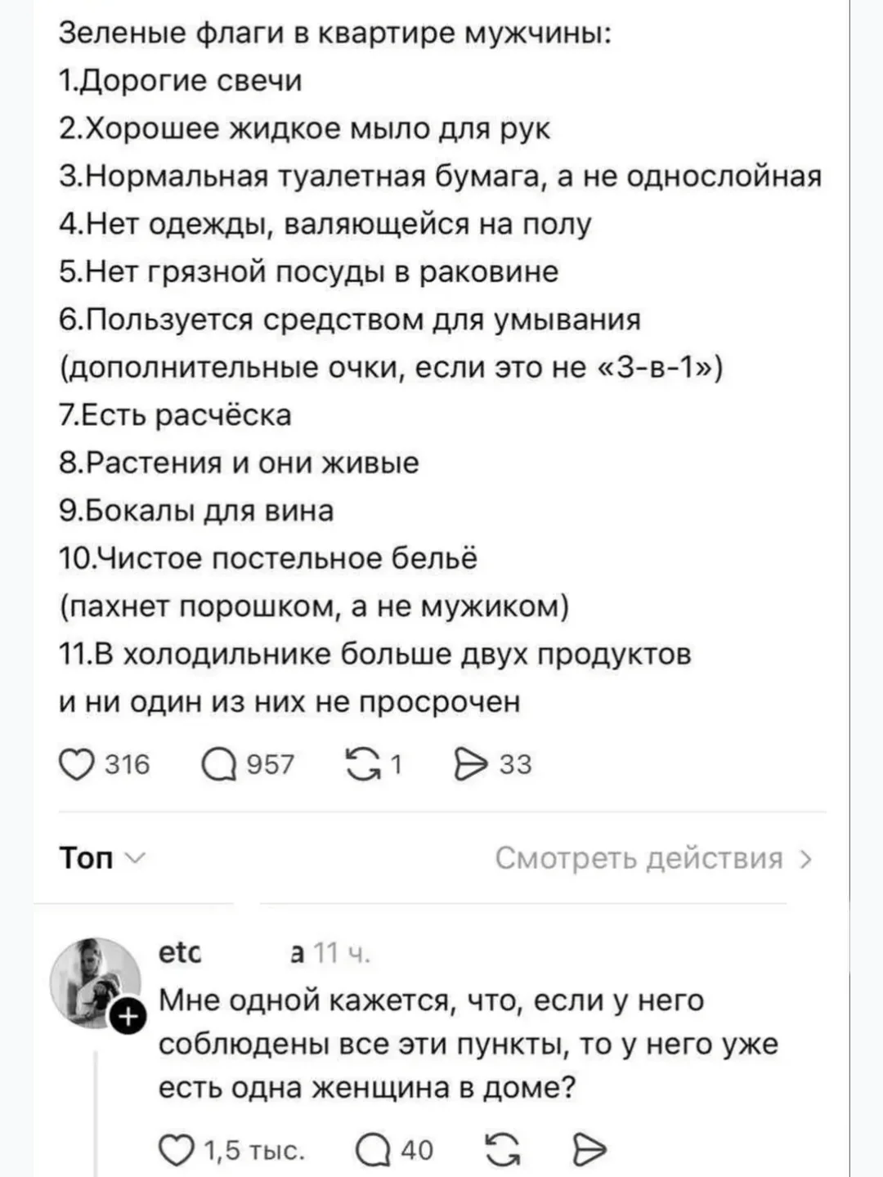883x1177 pixels.
Task: Reply to the etc comment via bubble icon
Action: tap(373, 1150)
